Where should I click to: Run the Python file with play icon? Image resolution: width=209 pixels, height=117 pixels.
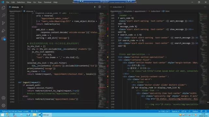(x=95, y=7)
